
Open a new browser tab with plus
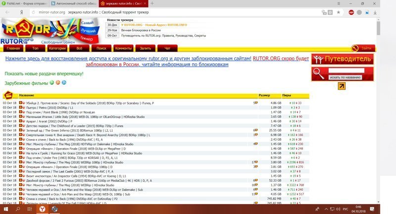[152, 3]
